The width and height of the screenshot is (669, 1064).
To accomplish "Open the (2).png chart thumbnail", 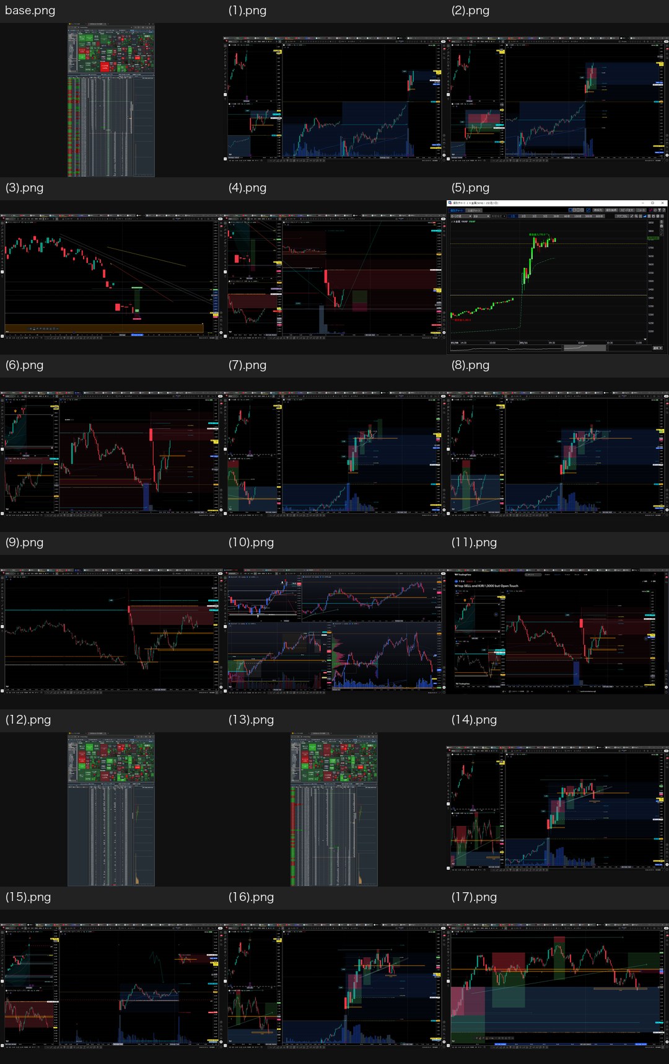I will click(557, 100).
